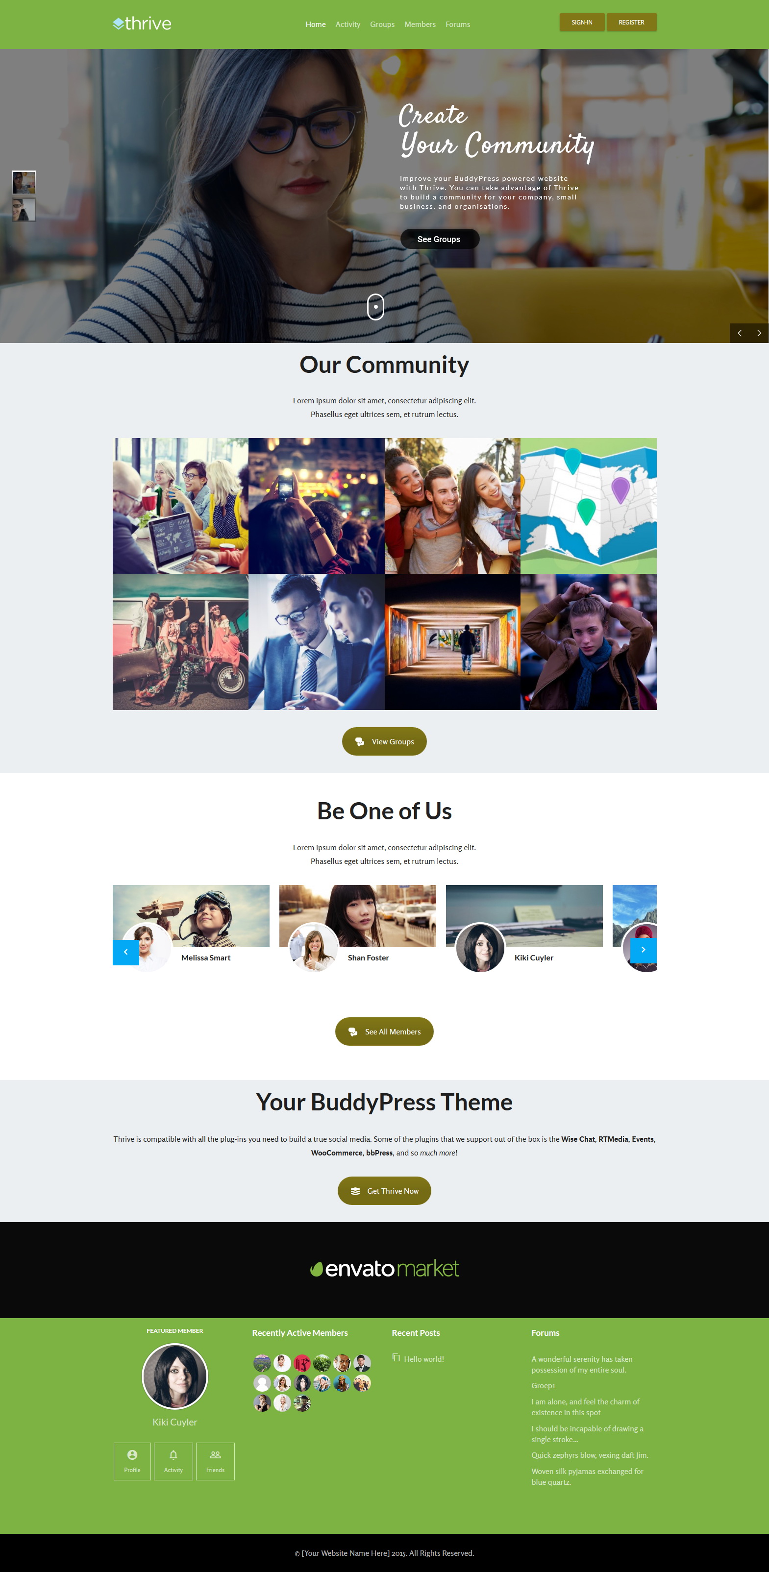769x1572 pixels.
Task: Select the first hero slide thumbnail
Action: 24,182
